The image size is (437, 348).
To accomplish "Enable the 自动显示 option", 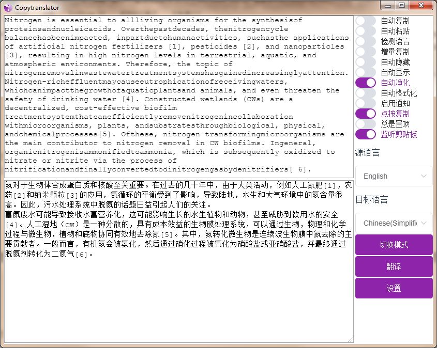I will click(365, 72).
